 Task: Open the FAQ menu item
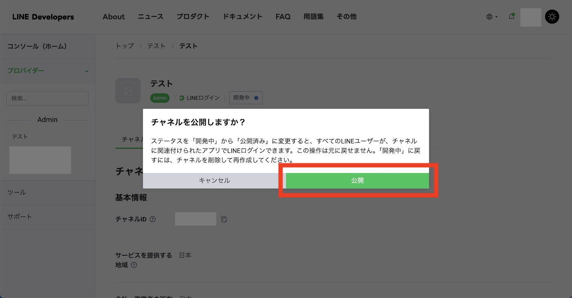[283, 17]
